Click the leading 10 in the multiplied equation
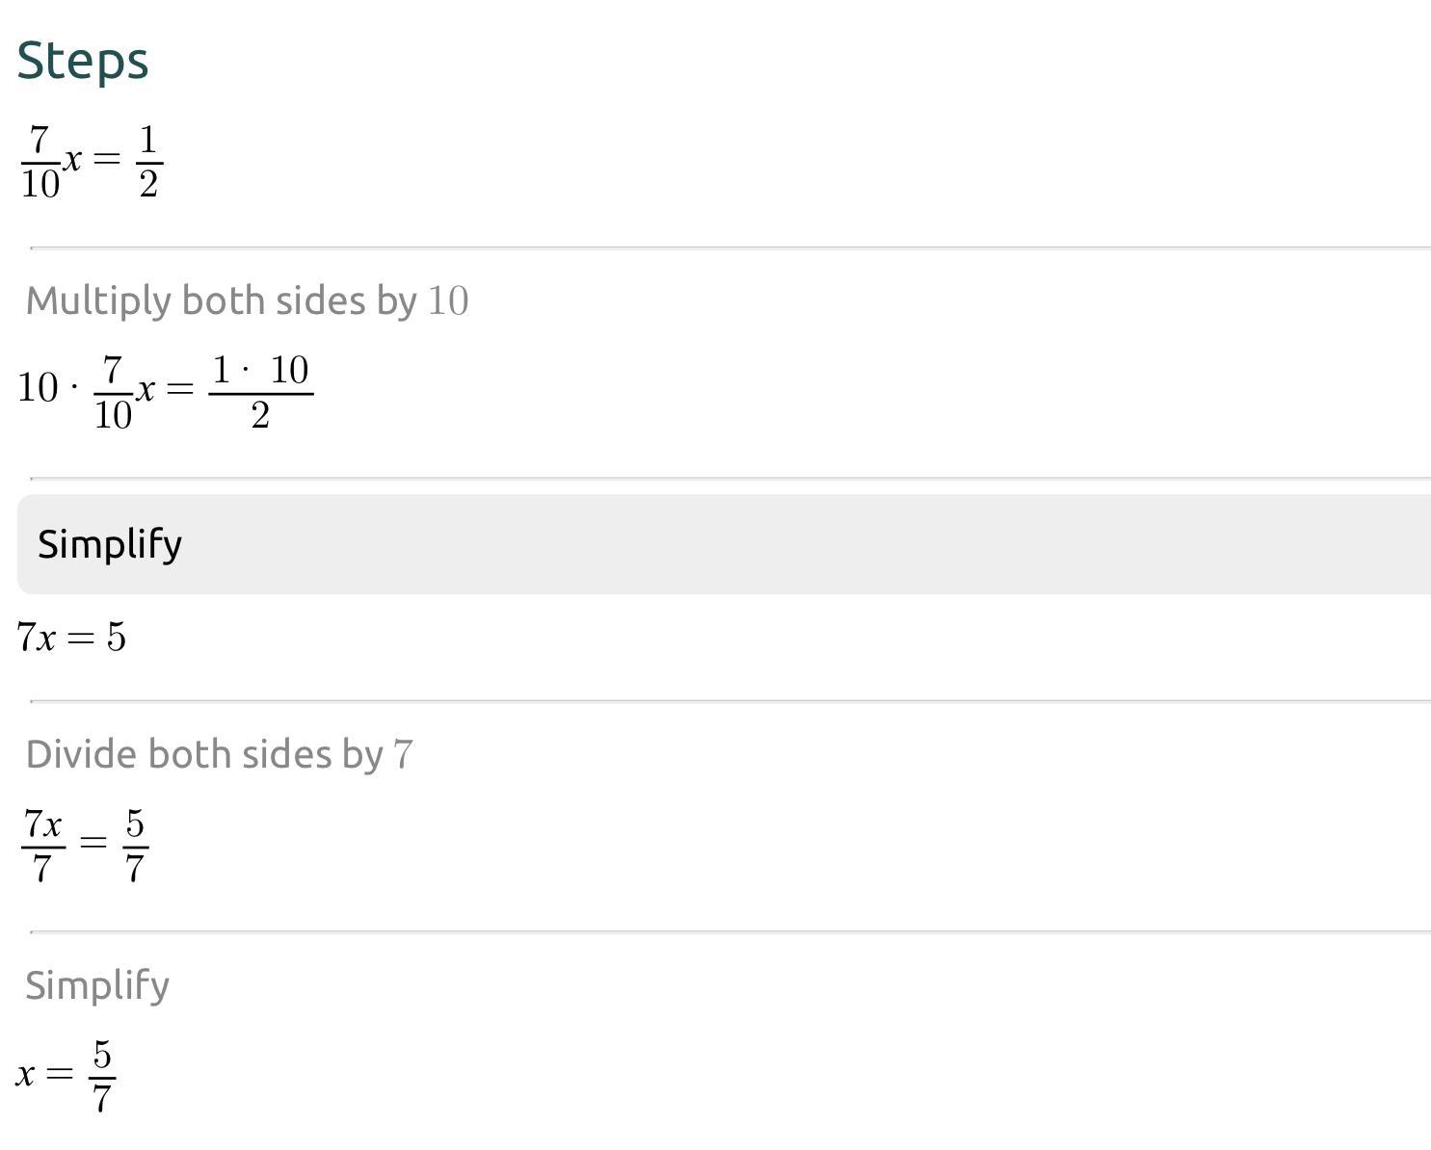Screen dimensions: 1431x1150 38,388
